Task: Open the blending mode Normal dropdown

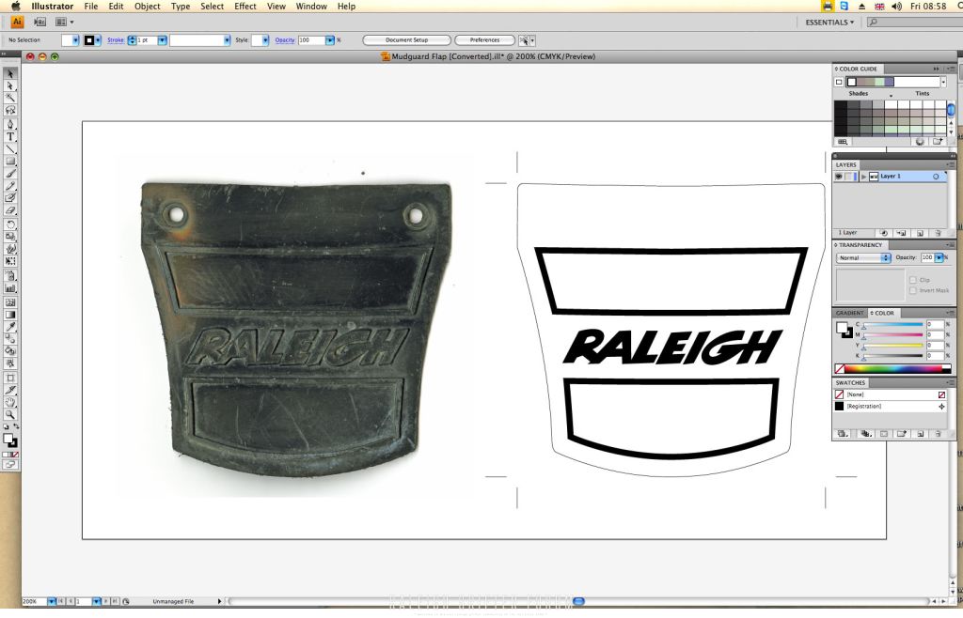Action: [x=863, y=258]
